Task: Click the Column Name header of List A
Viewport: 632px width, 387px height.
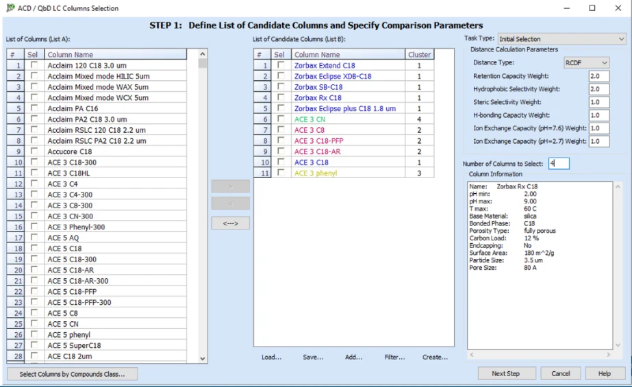Action: 115,54
